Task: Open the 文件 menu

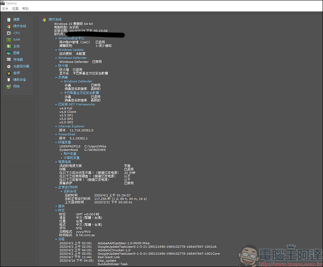Action: (5, 8)
